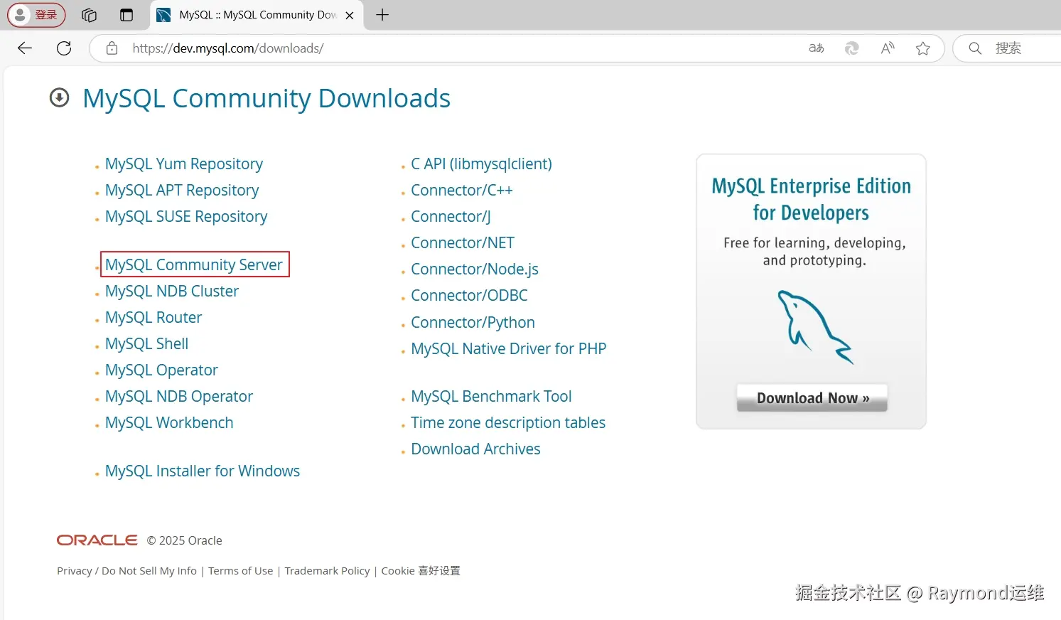Open Connector/C++ link
Viewport: 1061px width, 620px height.
(462, 191)
